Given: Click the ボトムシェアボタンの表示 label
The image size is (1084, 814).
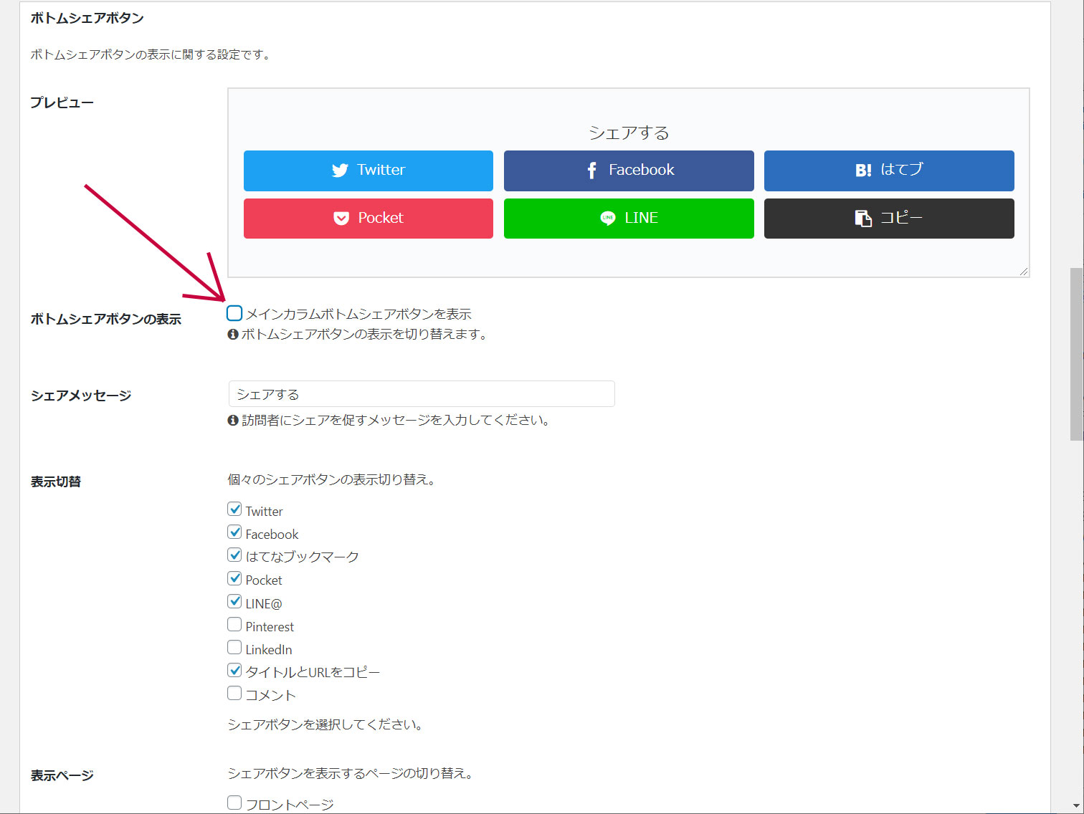Looking at the screenshot, I should (x=106, y=320).
